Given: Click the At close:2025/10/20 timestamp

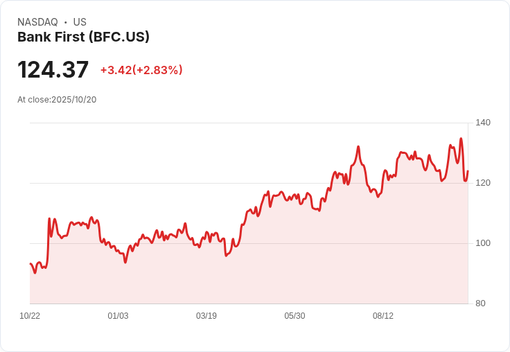Looking at the screenshot, I should pyautogui.click(x=57, y=100).
